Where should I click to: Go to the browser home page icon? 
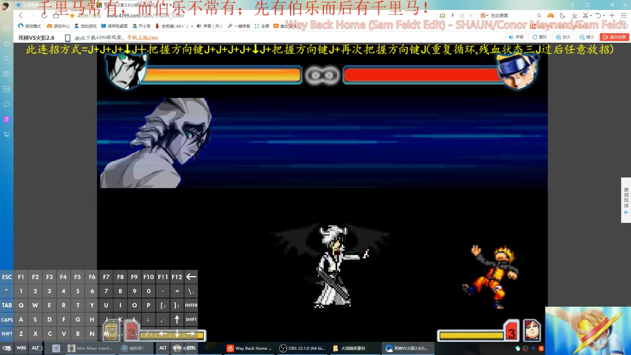56,15
